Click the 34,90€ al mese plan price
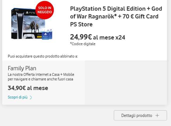Image resolution: width=171 pixels, height=126 pixels. 28,88
